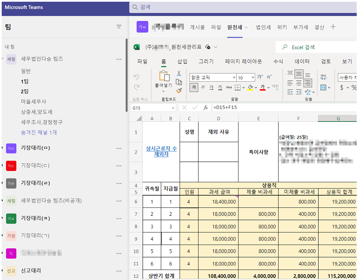The width and height of the screenshot is (358, 280).
Task: Open the Font Color dropdown arrow
Action: pyautogui.click(x=268, y=88)
